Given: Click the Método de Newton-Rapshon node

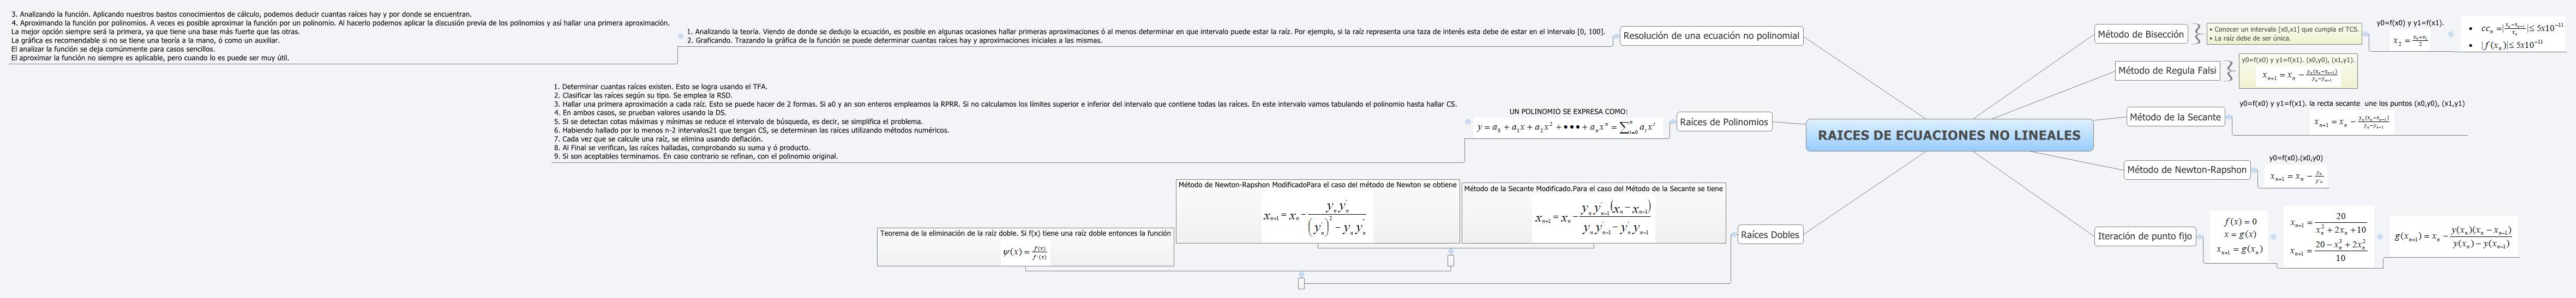Looking at the screenshot, I should 2186,170.
